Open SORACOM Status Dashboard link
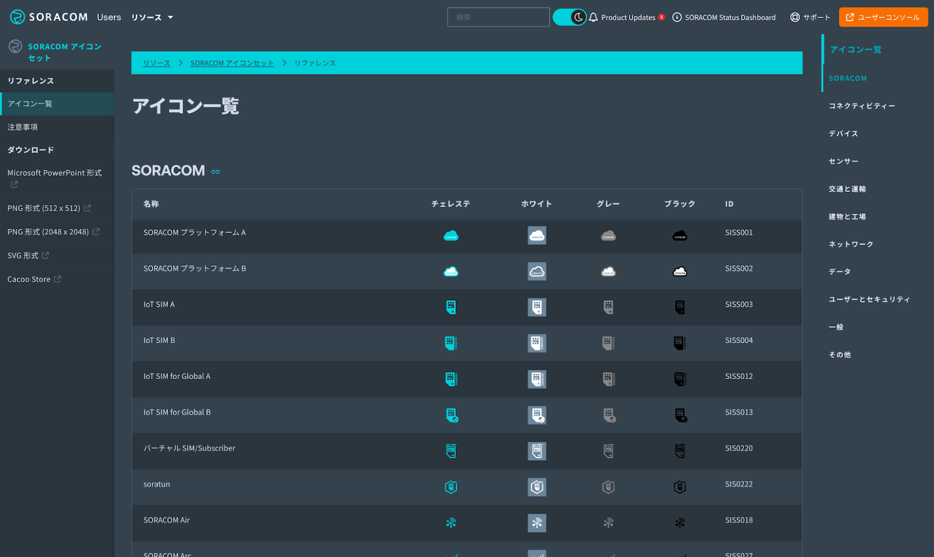Image resolution: width=934 pixels, height=557 pixels. point(724,17)
